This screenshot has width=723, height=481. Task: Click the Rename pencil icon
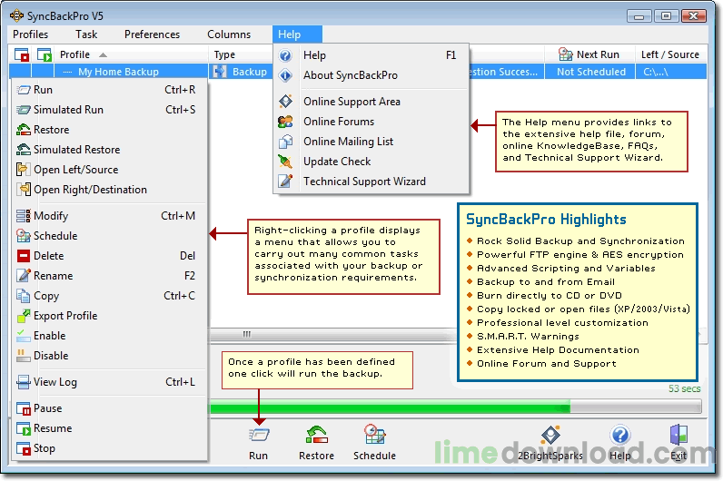tap(24, 276)
